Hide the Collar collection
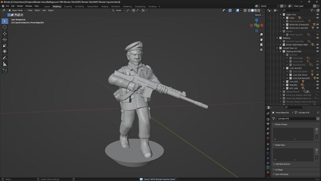 click(317, 18)
